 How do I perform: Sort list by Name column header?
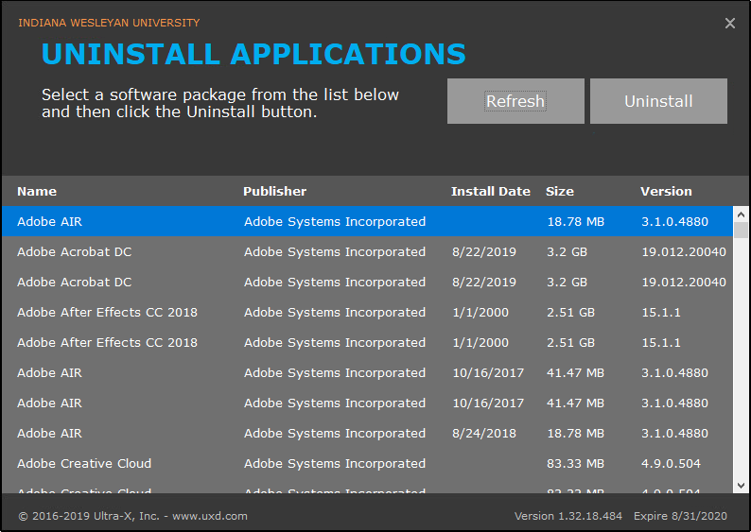[x=37, y=191]
